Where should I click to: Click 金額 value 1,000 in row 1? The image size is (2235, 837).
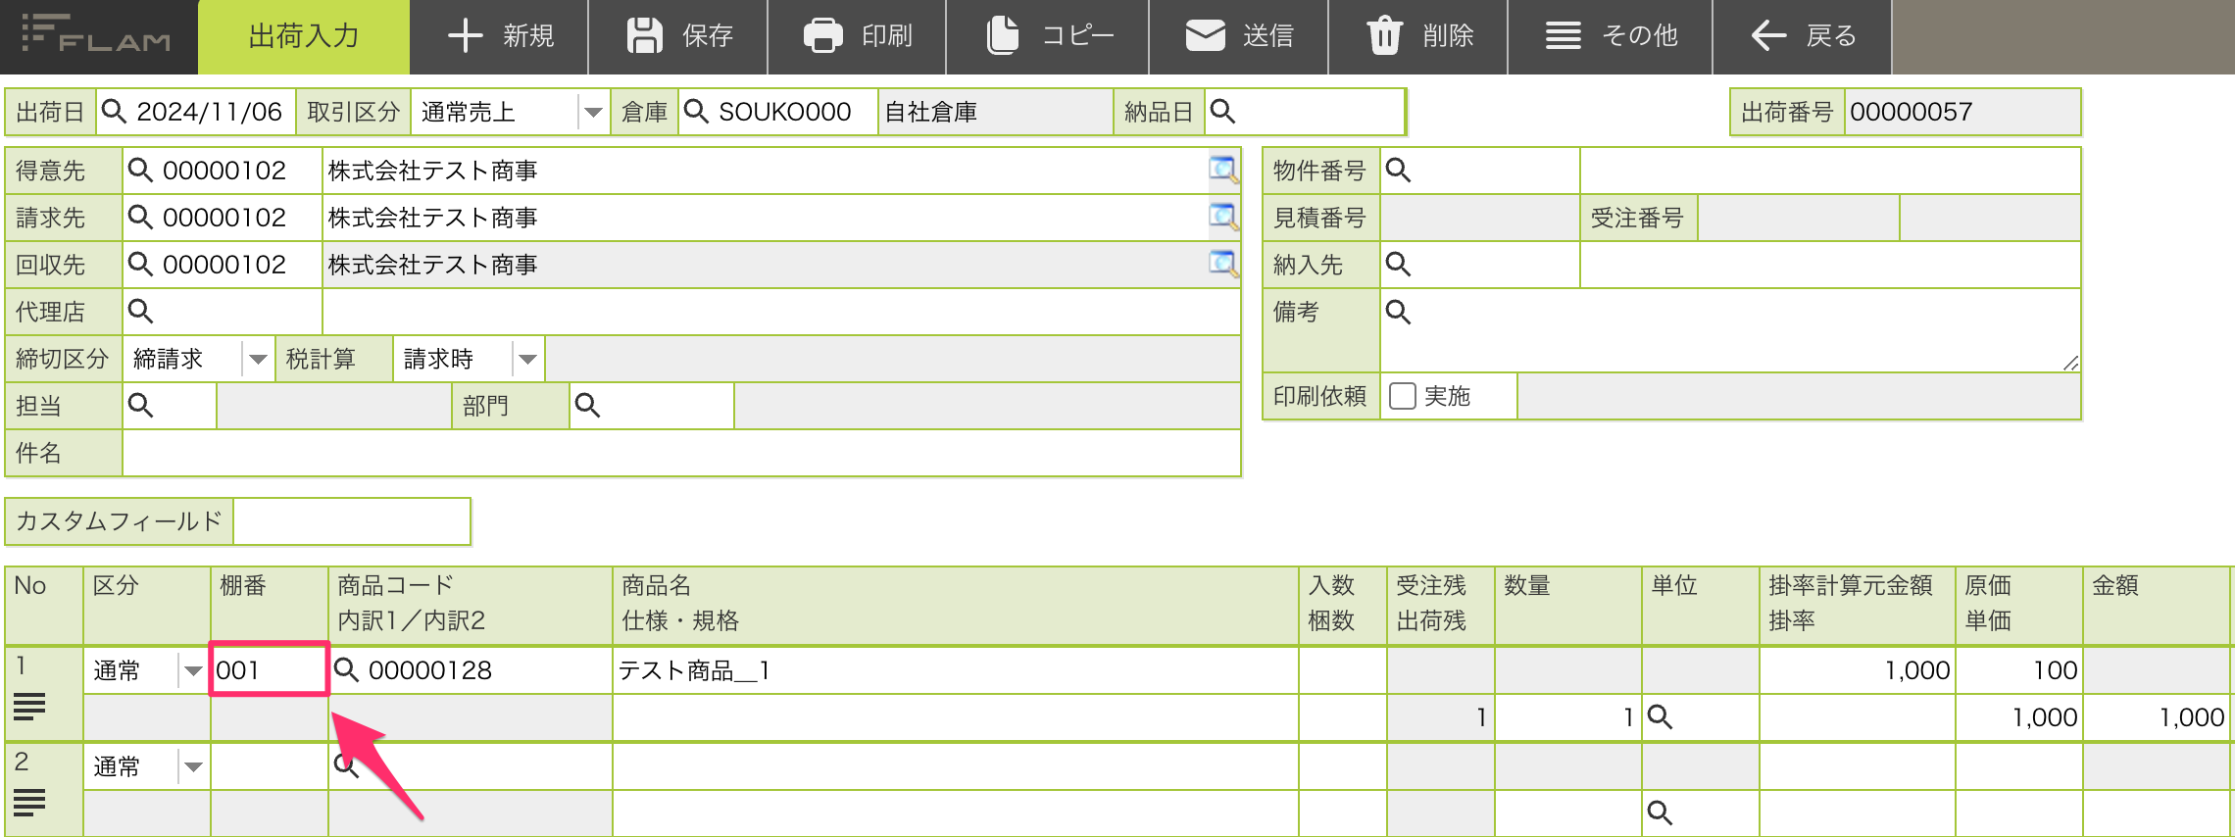click(x=2192, y=717)
